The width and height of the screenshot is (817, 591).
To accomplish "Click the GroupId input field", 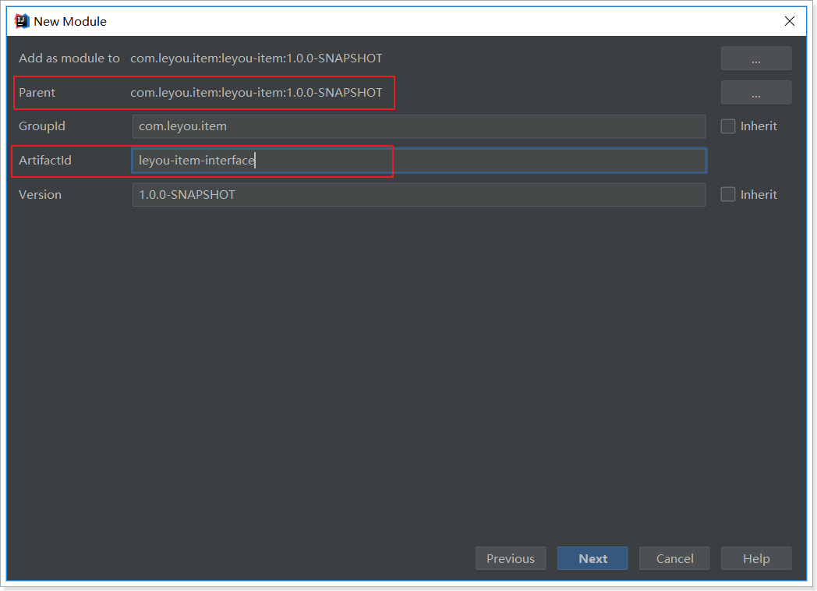I will [419, 126].
